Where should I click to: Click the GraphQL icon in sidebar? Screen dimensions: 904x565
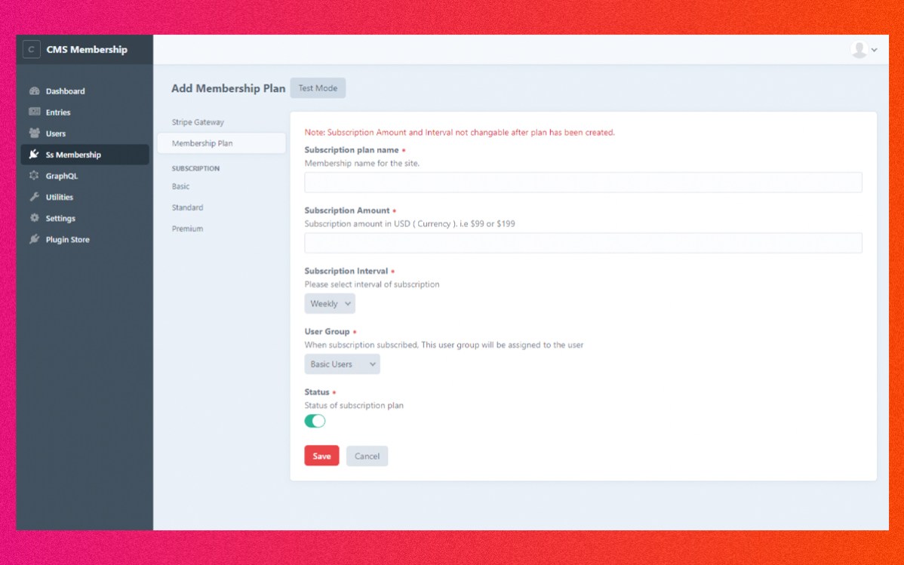coord(35,175)
